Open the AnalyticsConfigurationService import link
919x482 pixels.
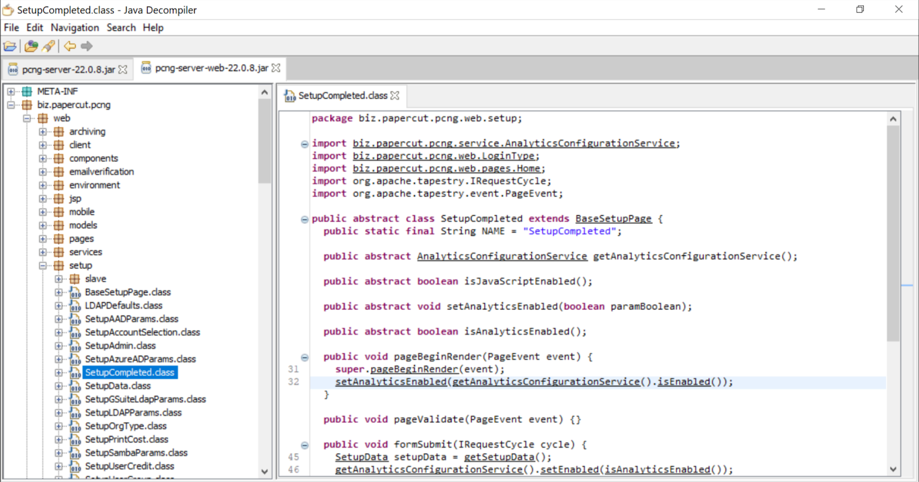(x=514, y=143)
